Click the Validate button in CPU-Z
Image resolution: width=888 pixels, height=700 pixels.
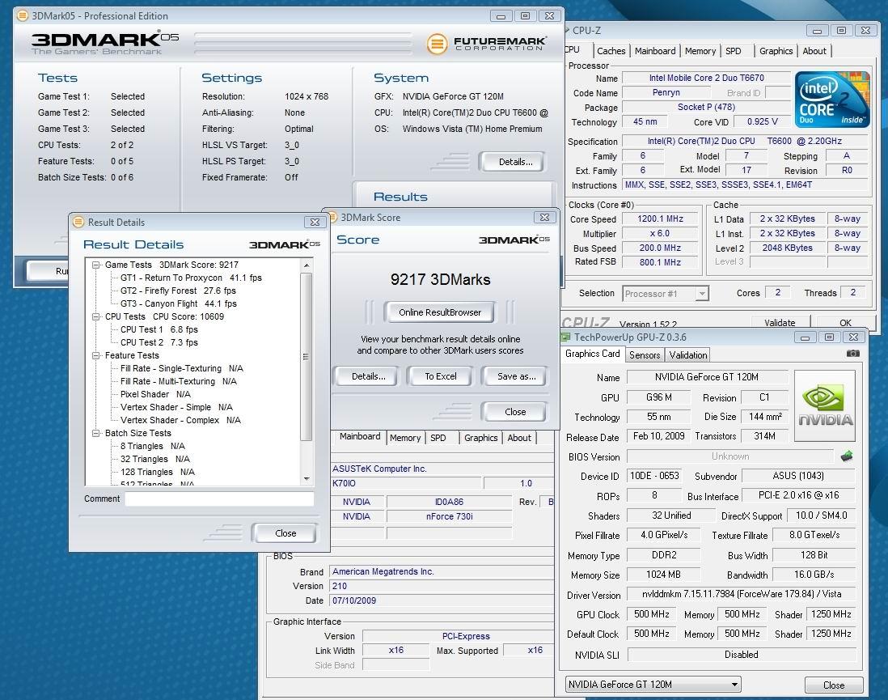click(780, 323)
